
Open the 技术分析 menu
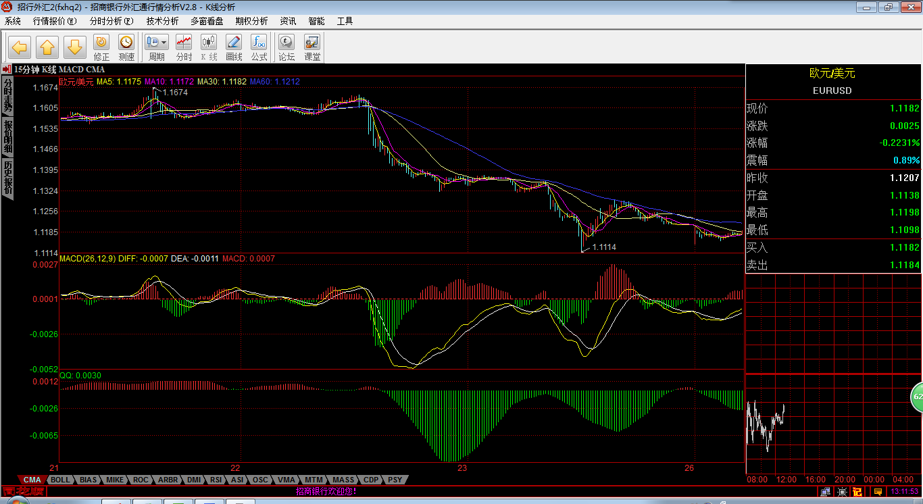[x=162, y=21]
